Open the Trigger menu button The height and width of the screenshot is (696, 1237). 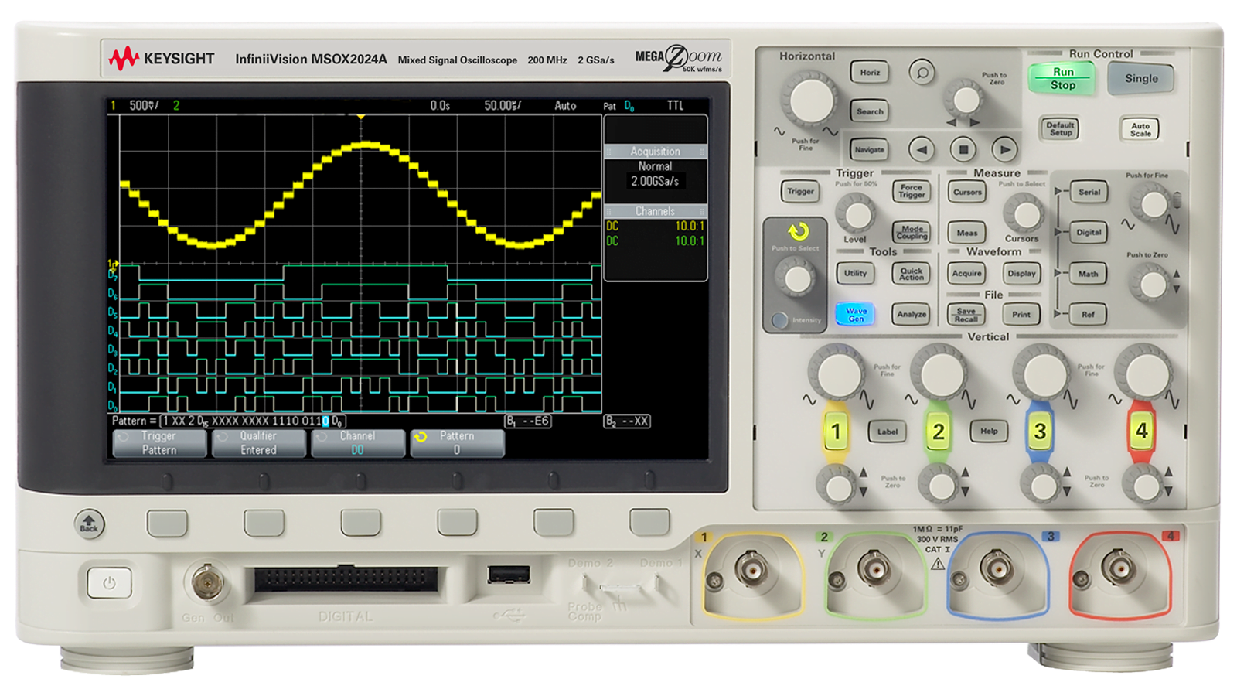(800, 191)
